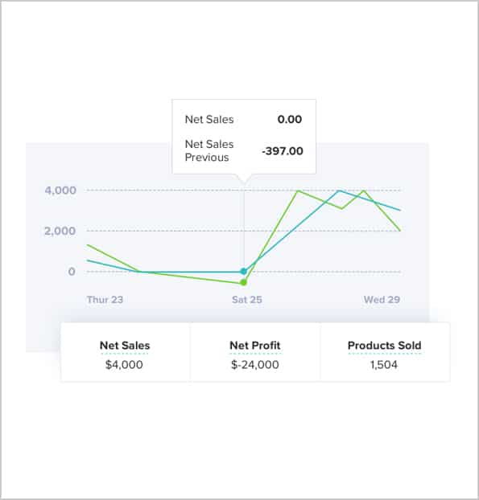Click the Net Profit underlined label
Screen dimensions: 479x500
coord(255,346)
